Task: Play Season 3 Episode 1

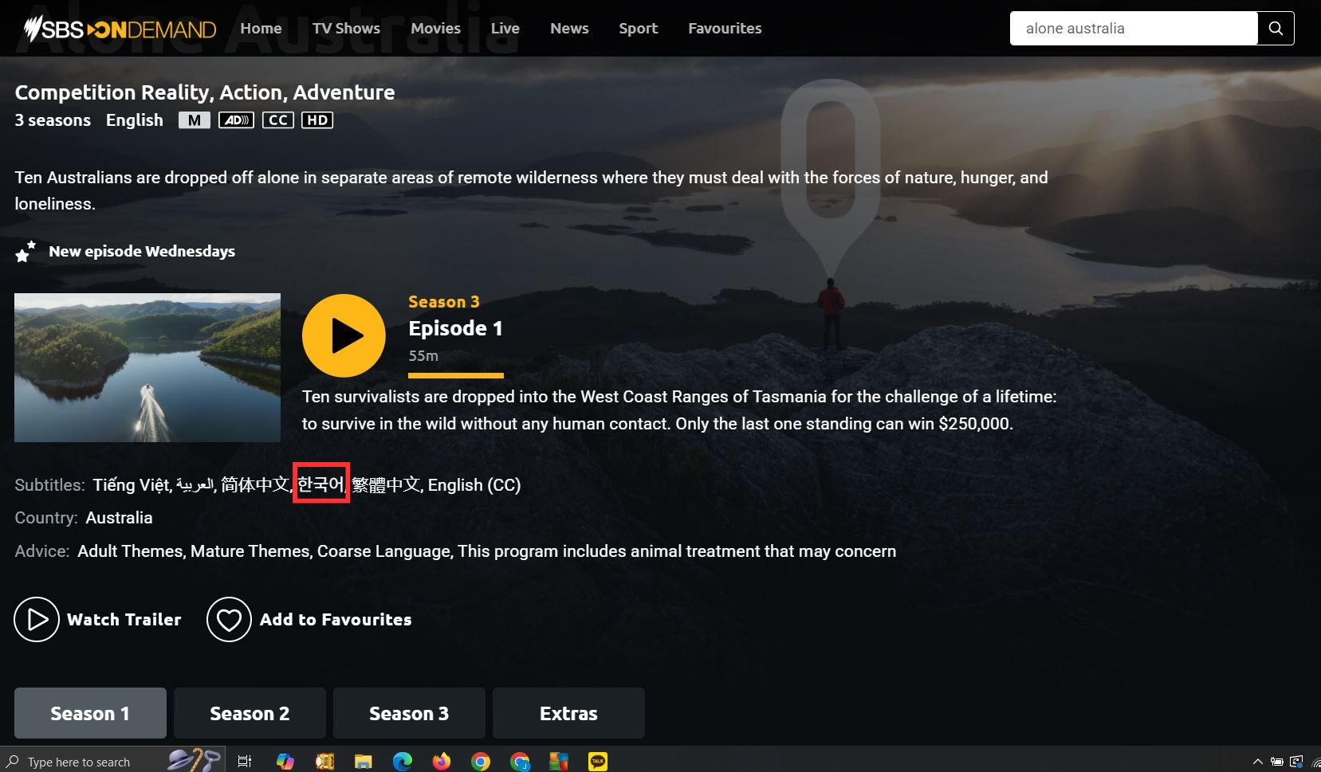Action: click(344, 335)
